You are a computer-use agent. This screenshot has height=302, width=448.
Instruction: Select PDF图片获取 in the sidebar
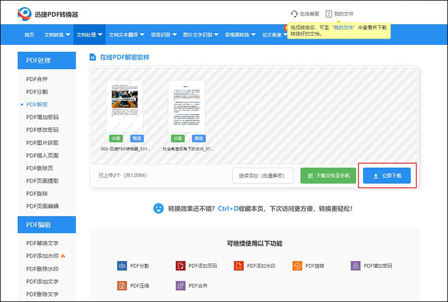tap(42, 143)
